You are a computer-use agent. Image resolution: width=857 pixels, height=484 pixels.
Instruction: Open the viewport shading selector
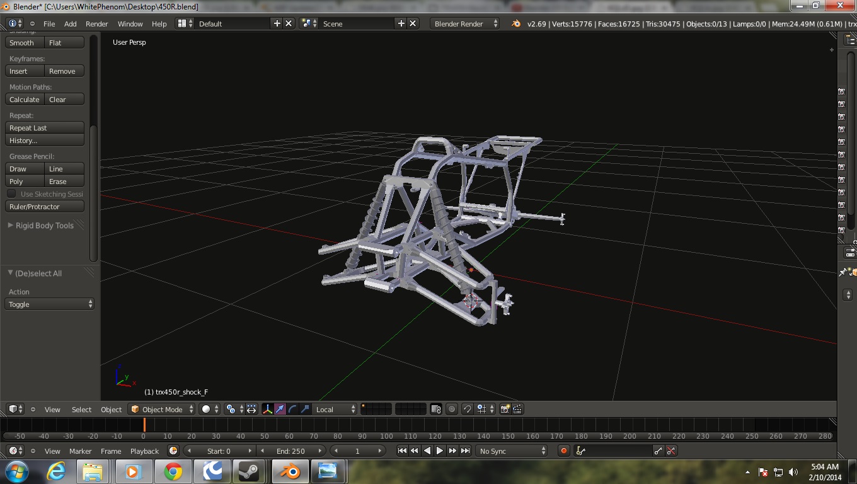pos(210,409)
